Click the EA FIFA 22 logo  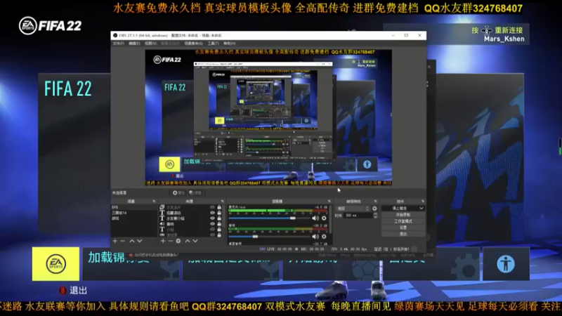click(x=50, y=26)
